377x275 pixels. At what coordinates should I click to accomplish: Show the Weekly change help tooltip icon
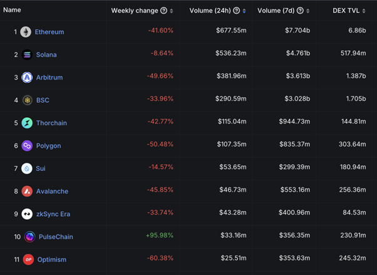pos(163,11)
